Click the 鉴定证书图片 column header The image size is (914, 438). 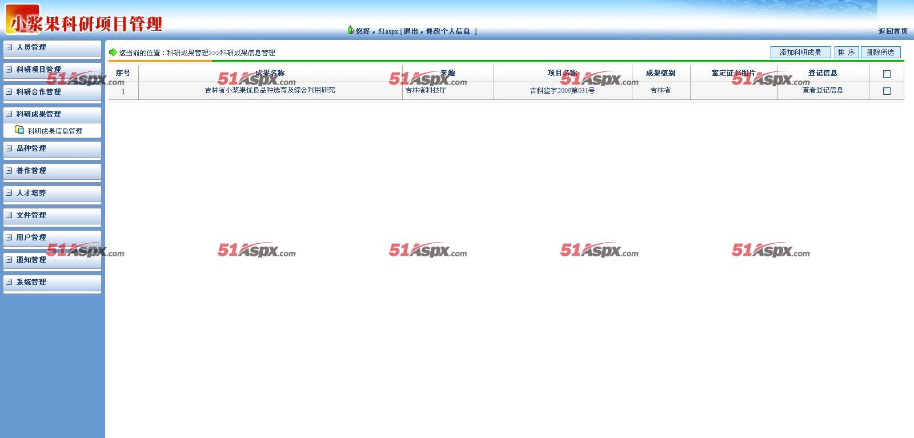pyautogui.click(x=733, y=73)
